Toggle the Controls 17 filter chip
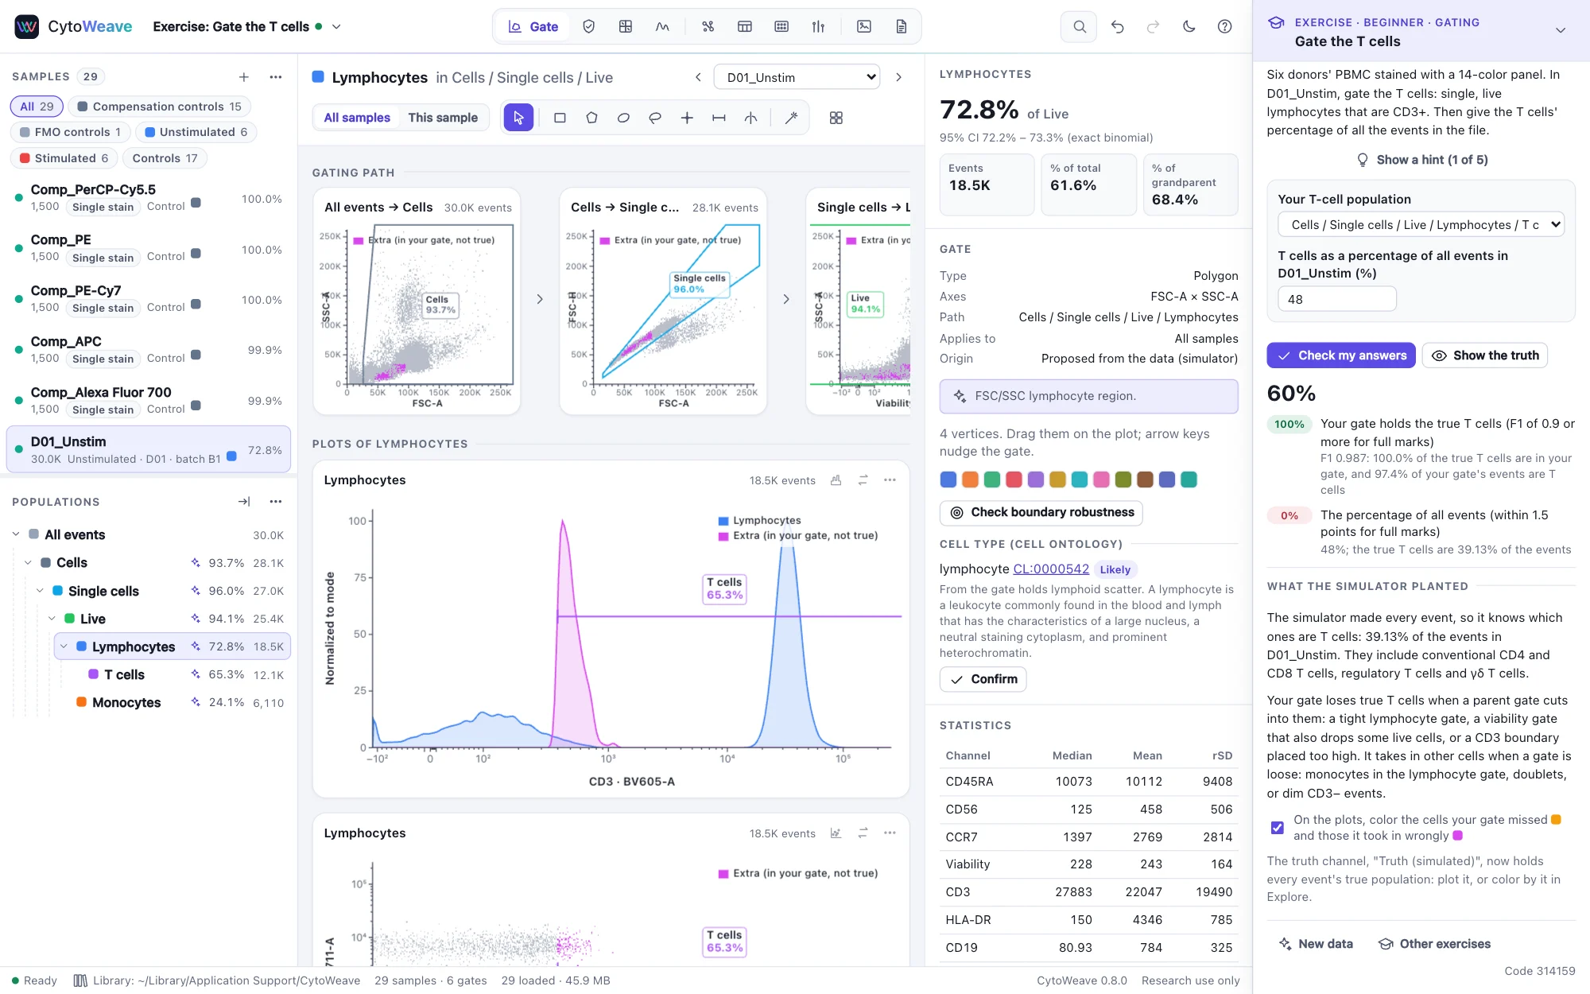1590x994 pixels. click(165, 158)
